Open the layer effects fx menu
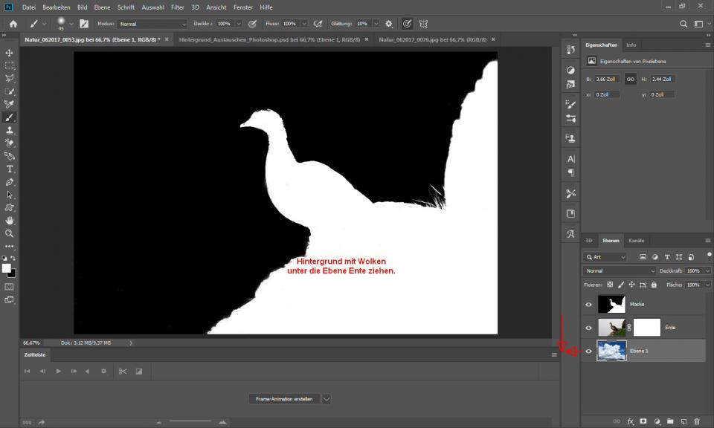Viewport: 714px width, 428px height. (631, 421)
